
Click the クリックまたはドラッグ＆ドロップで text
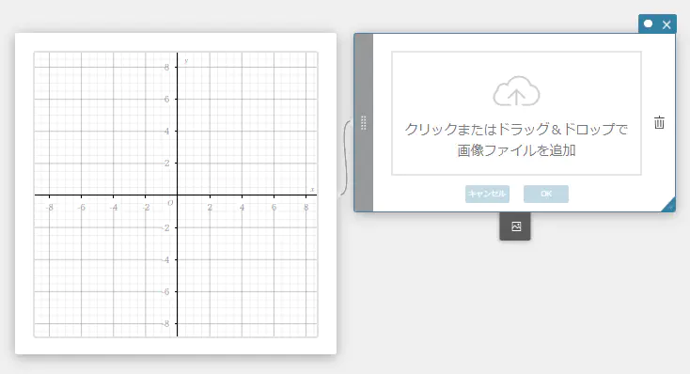(x=516, y=130)
